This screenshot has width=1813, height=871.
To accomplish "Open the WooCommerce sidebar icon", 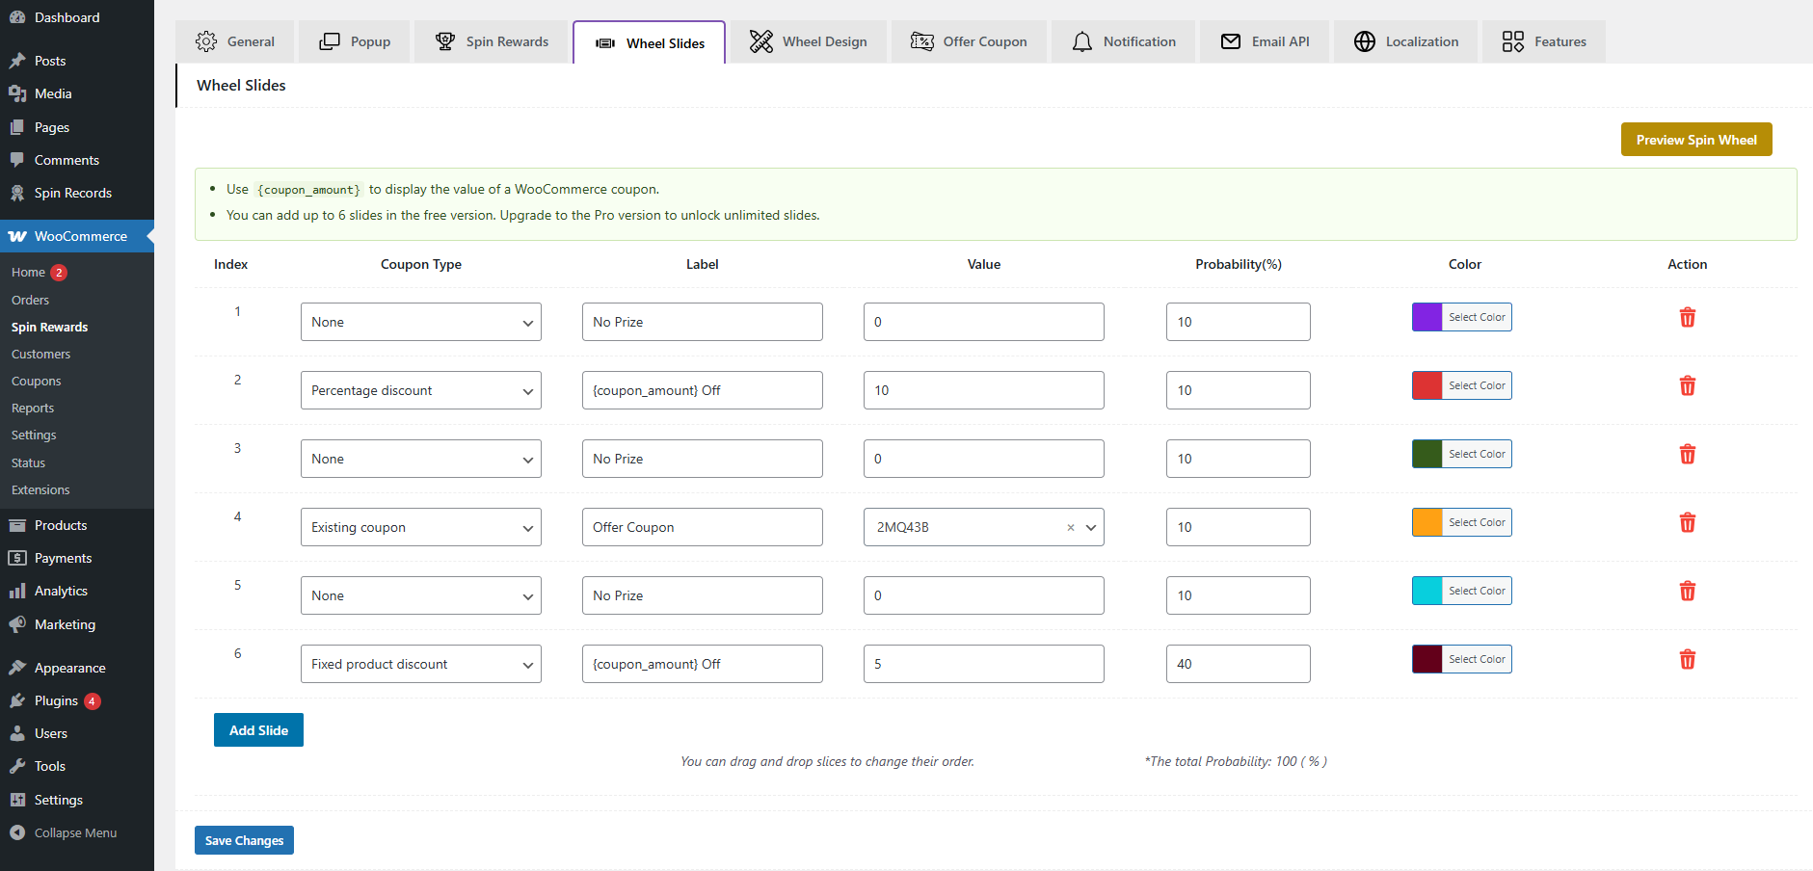I will tap(17, 236).
